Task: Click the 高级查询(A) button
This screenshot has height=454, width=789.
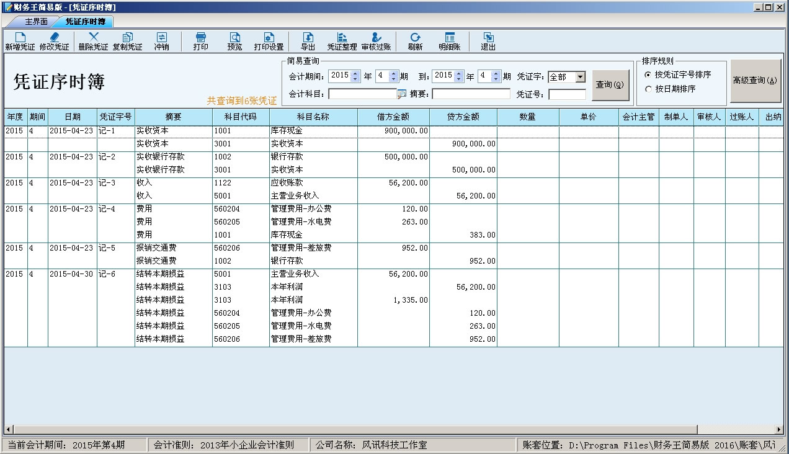Action: coord(755,81)
